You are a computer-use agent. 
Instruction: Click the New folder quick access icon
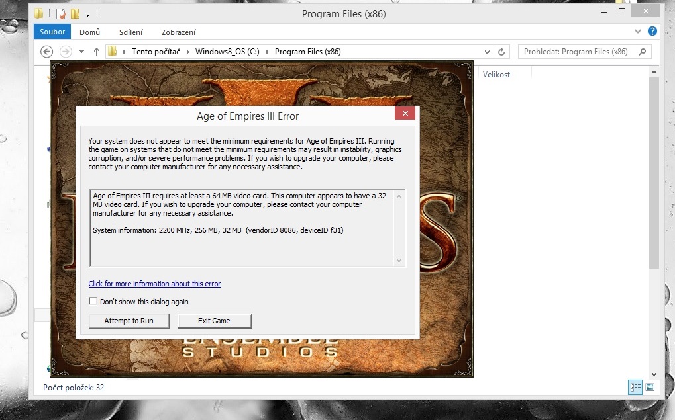75,14
